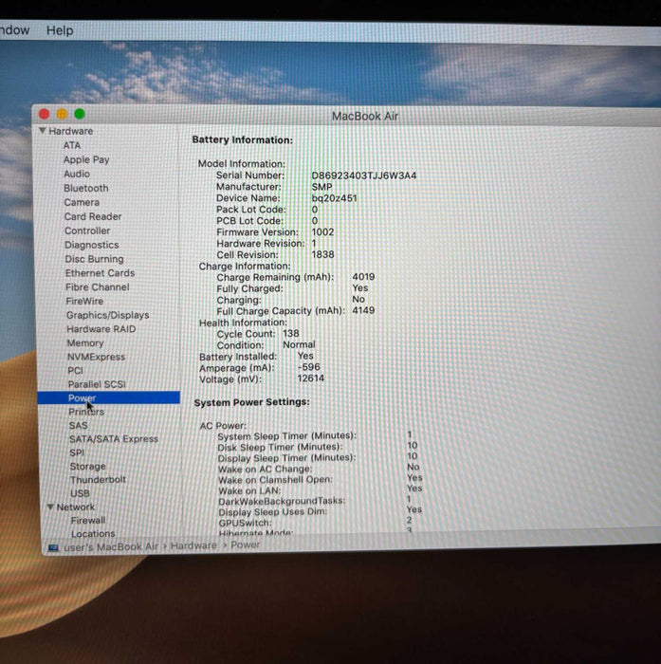
Task: Click the Voltage value 12614
Action: (311, 378)
